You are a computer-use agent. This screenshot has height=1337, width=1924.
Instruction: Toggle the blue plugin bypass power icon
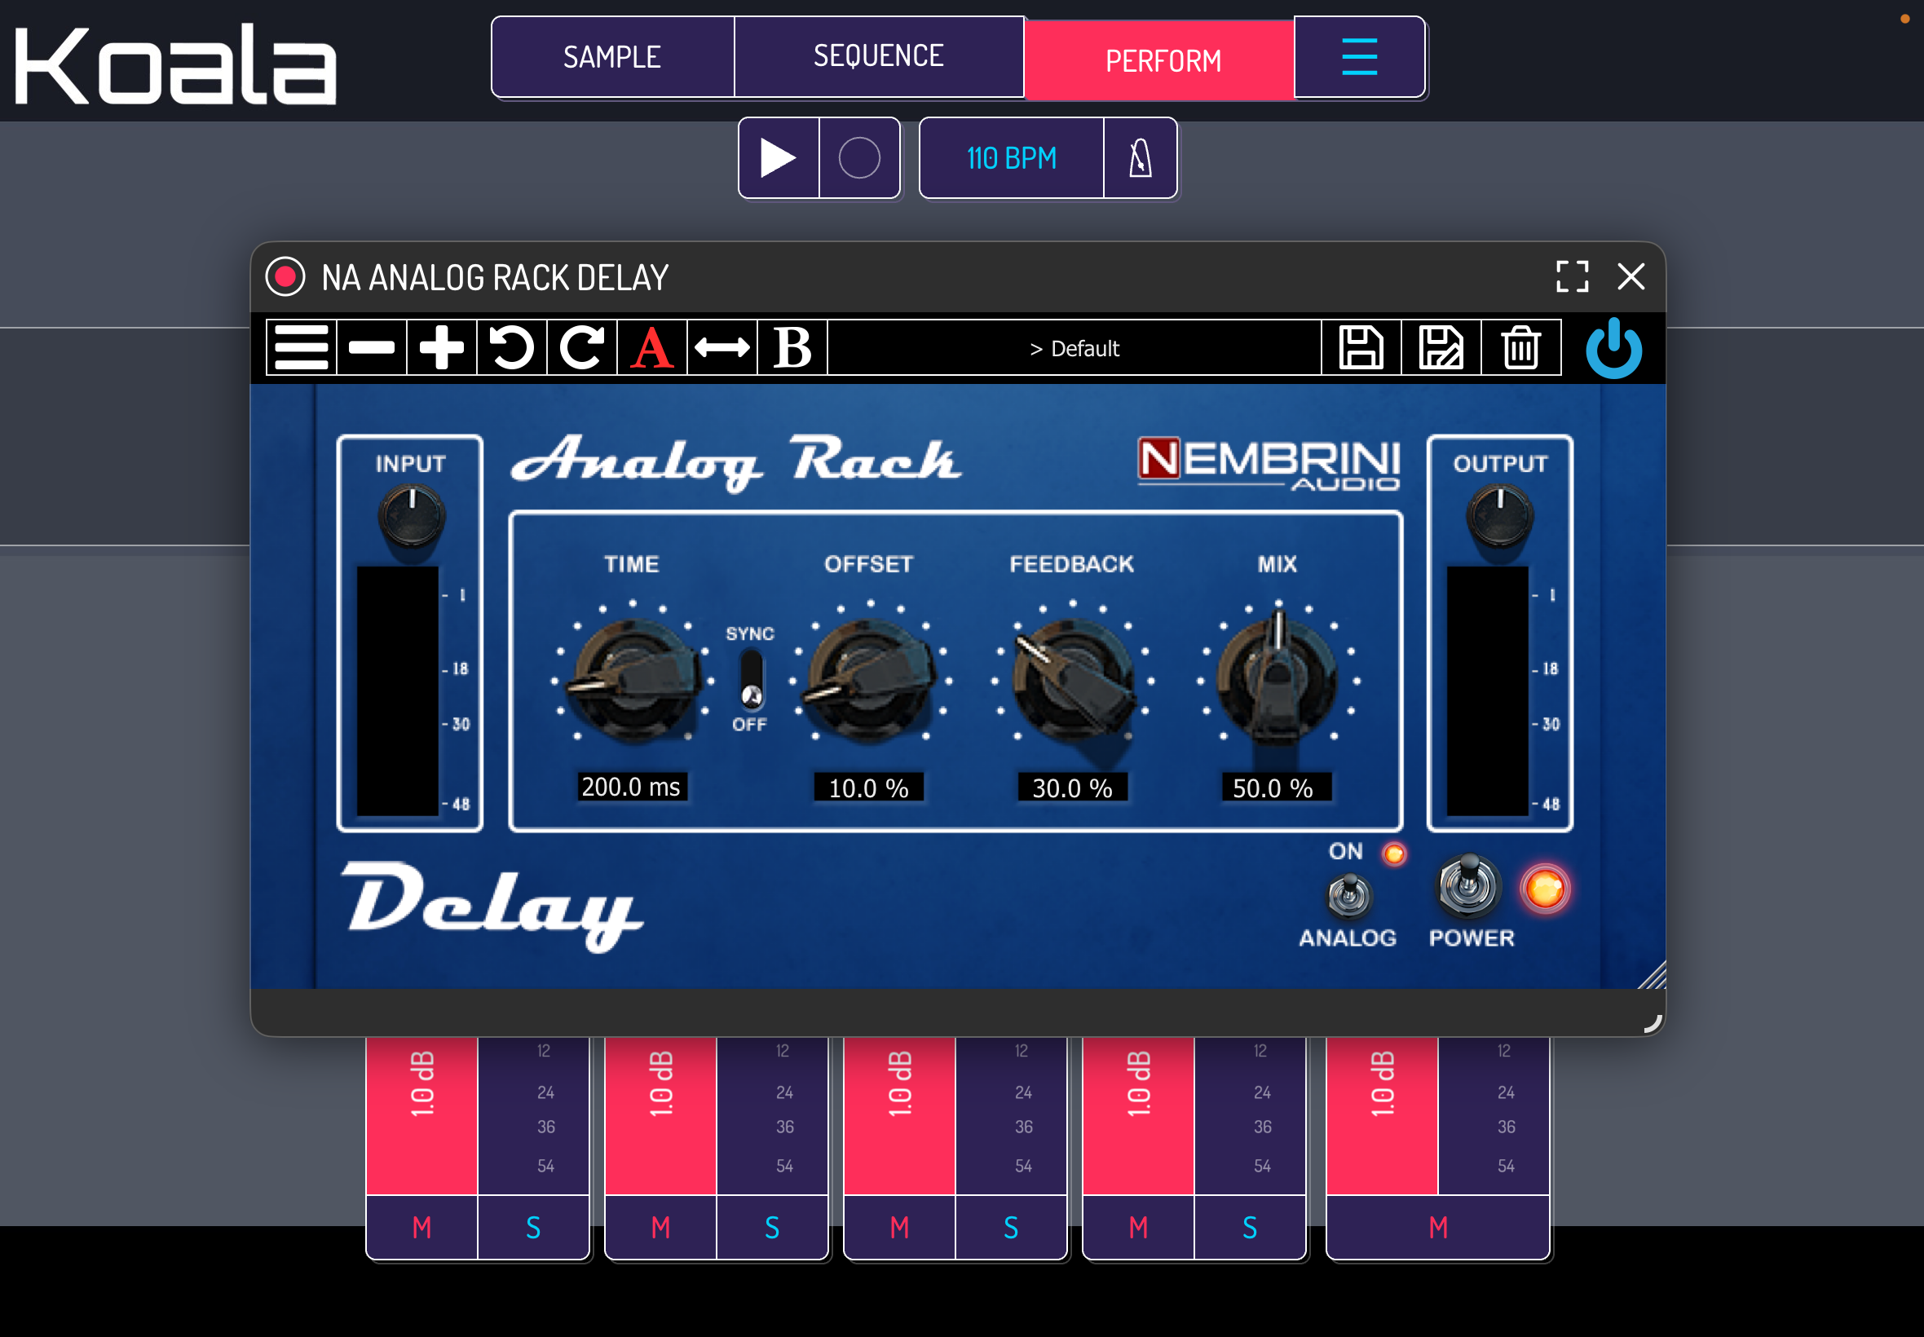1613,347
